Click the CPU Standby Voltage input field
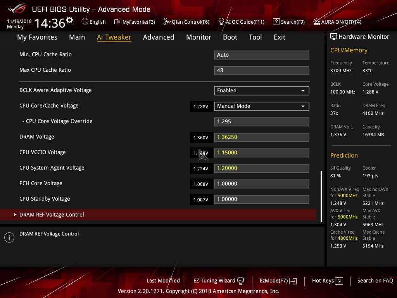 tap(262, 199)
